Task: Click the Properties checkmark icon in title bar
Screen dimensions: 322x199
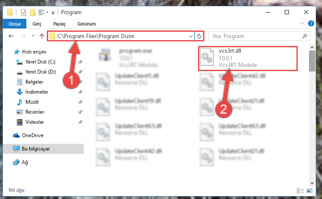Action: (23, 13)
